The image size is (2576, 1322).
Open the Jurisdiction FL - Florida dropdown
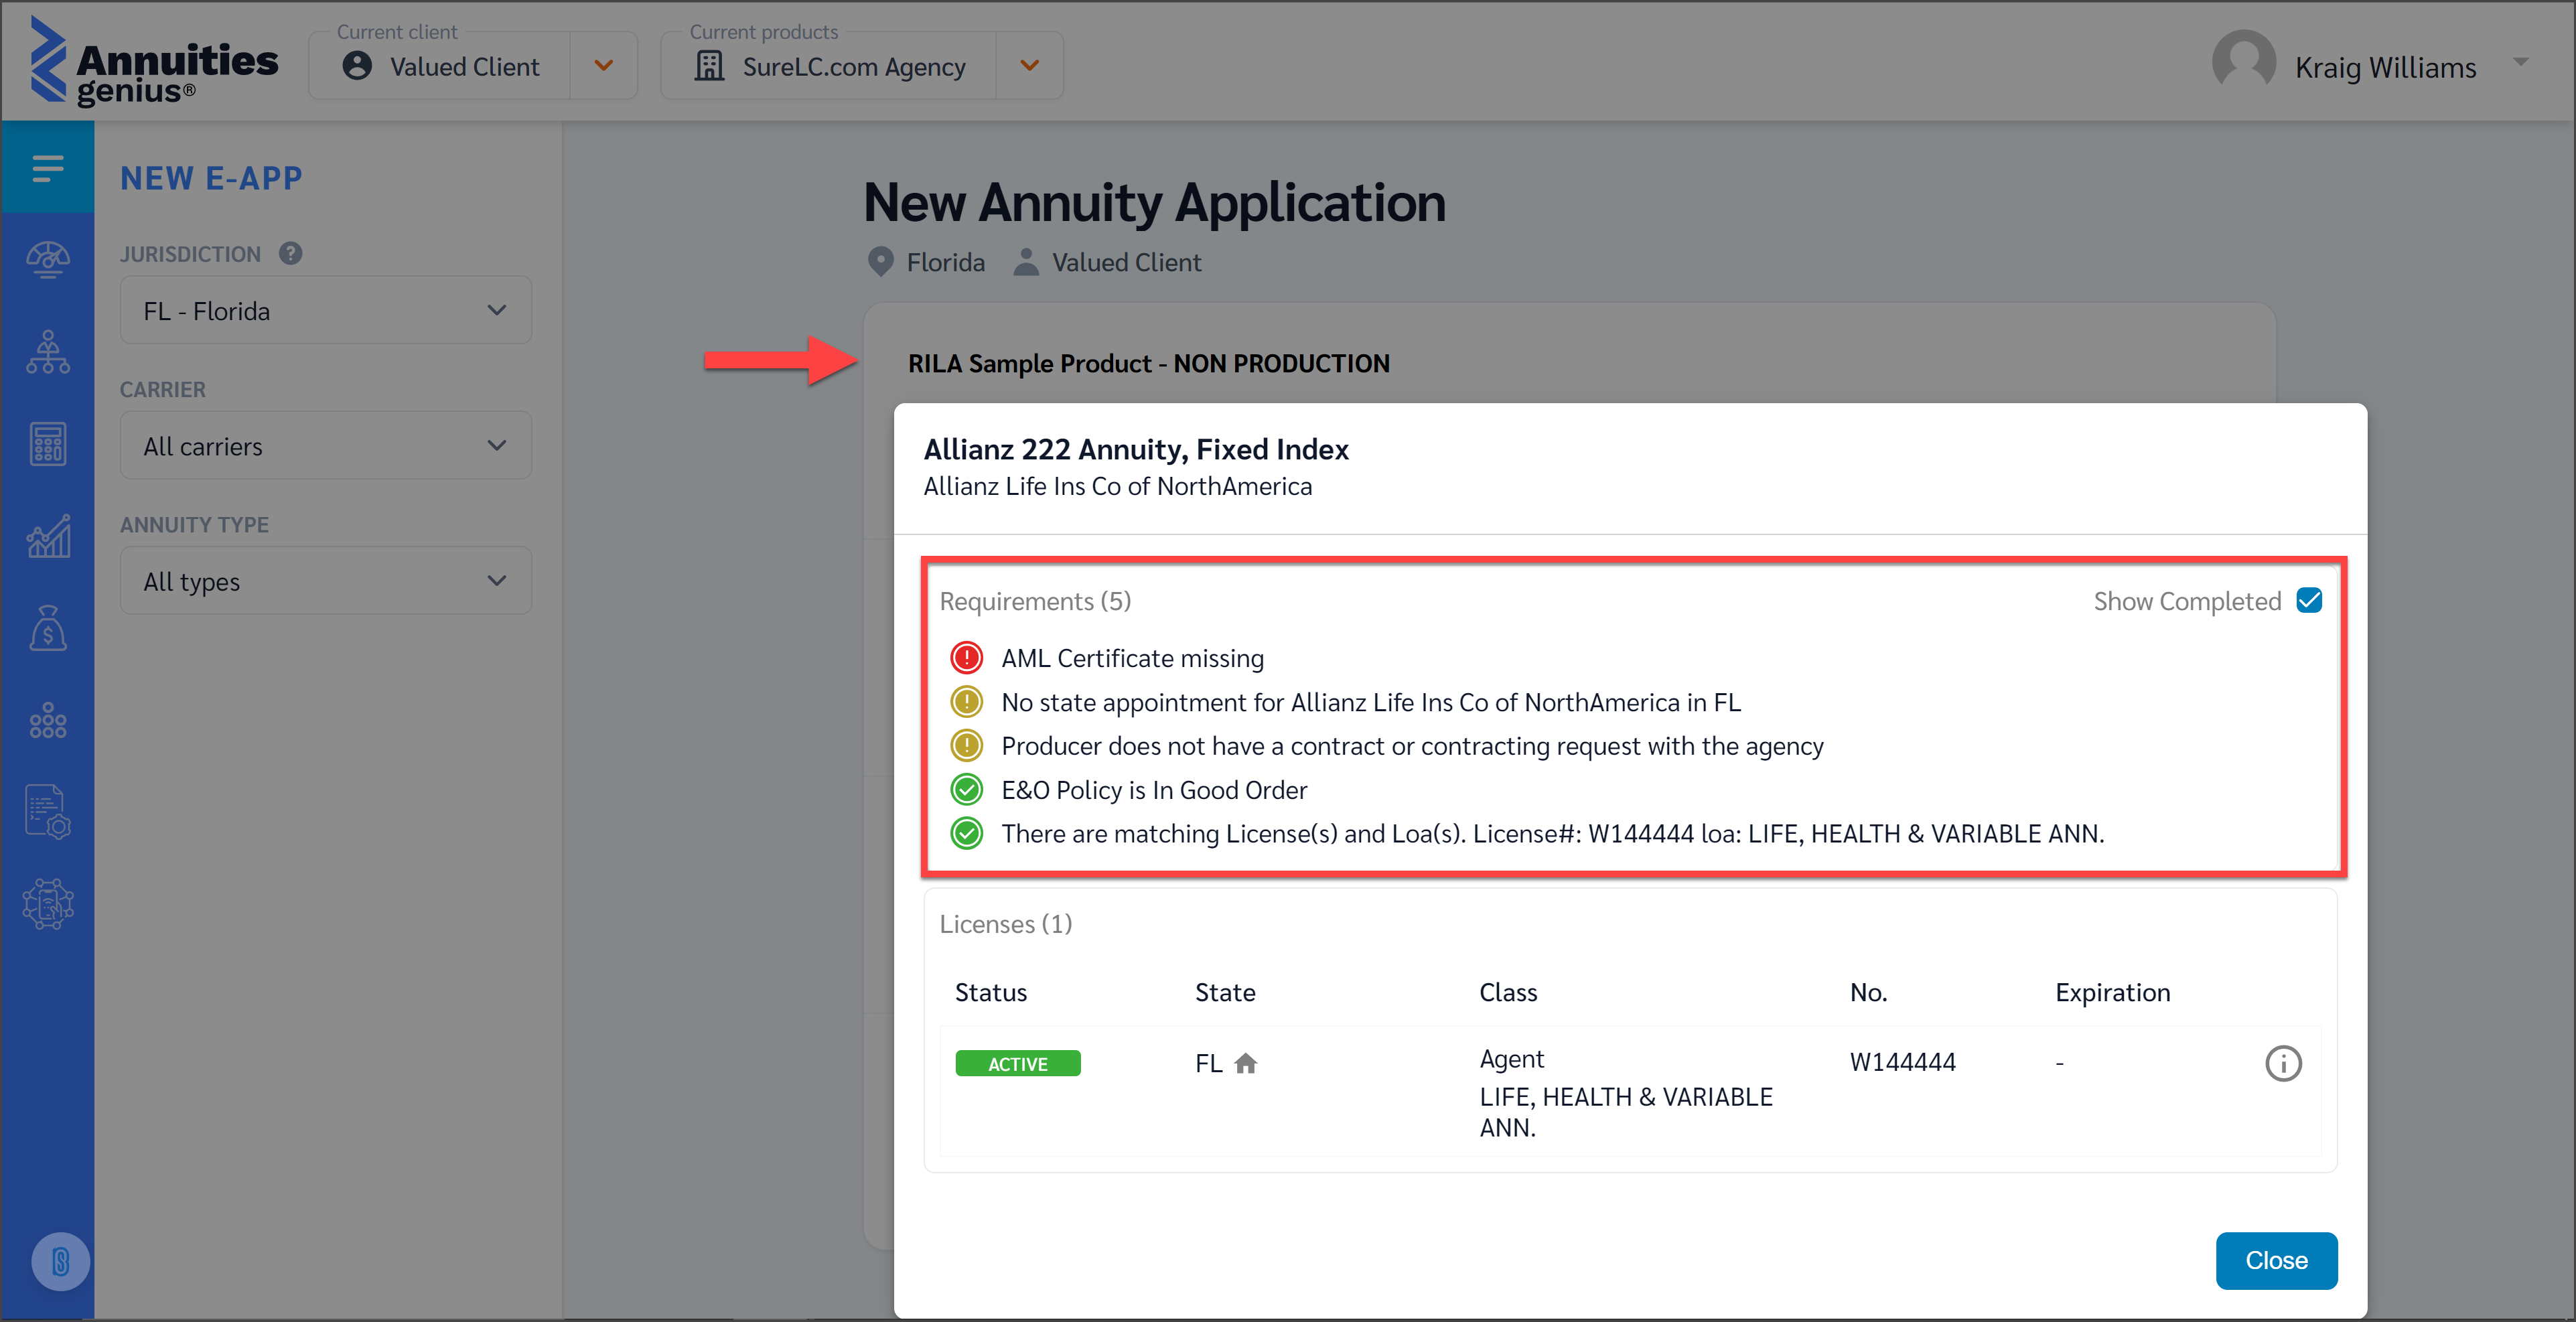(326, 311)
